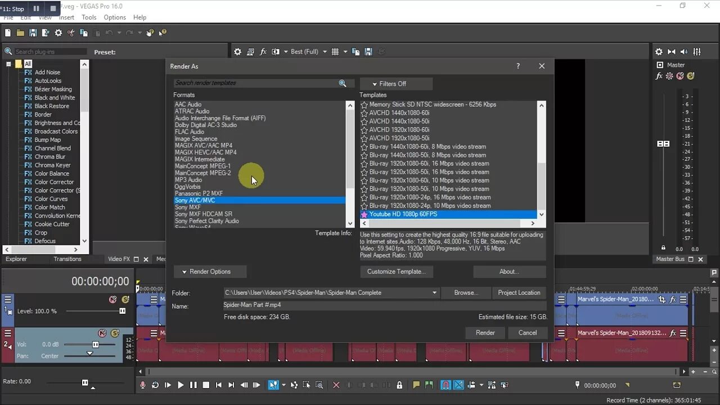The image size is (720, 405).
Task: Click the Open folder icon in the toolbar
Action: [20, 33]
